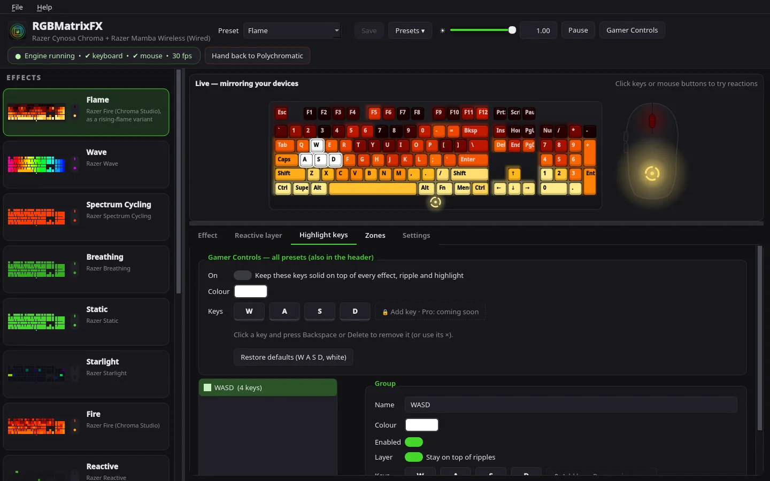Click the Caps key in the keyboard preview
770x481 pixels.
287,159
